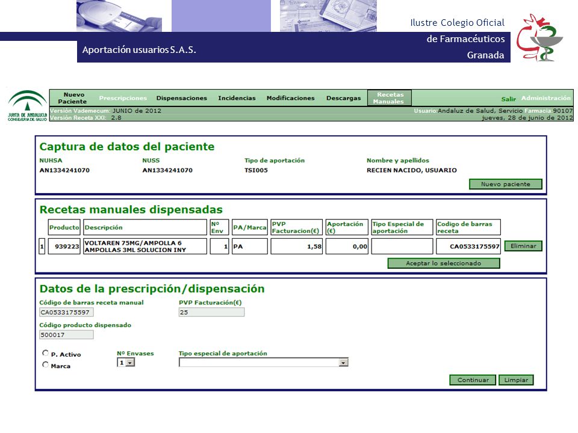Screen dimensions: 578x433
Task: Open the Descargas menu
Action: [x=344, y=98]
